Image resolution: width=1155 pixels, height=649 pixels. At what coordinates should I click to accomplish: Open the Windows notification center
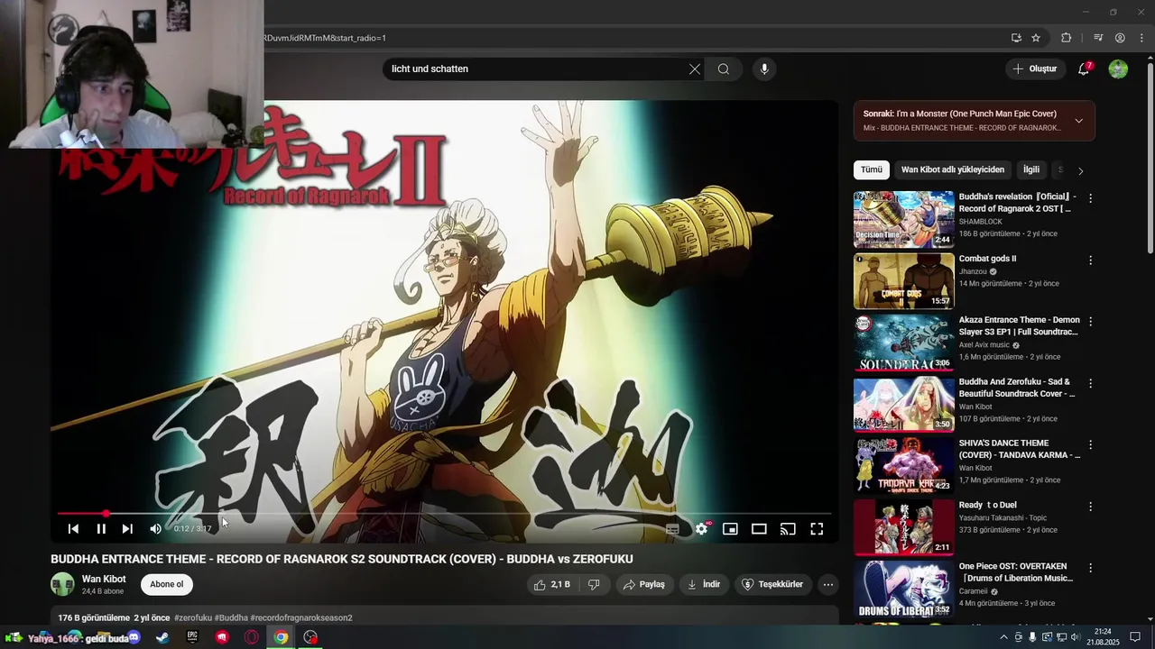click(1136, 637)
